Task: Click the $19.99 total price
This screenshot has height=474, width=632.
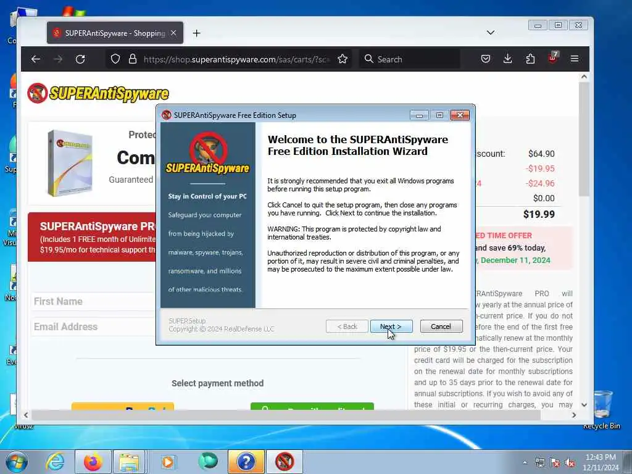Action: point(539,214)
